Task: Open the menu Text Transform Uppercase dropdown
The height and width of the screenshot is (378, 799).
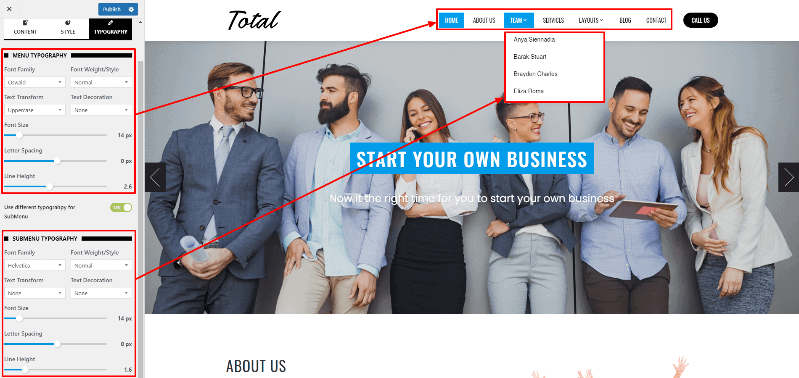Action: click(x=34, y=110)
